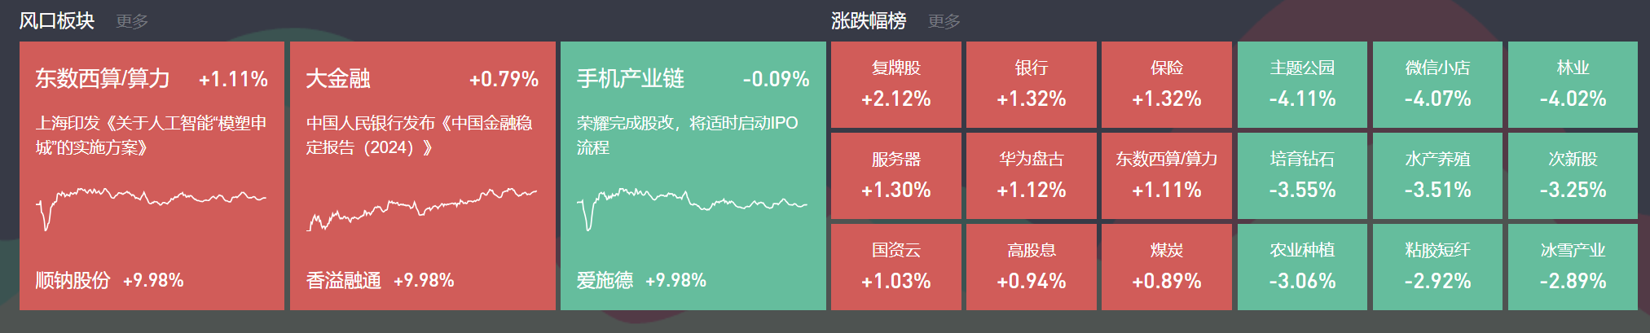
Task: View the 东数西算/算力 intraday trend chart
Action: (x=152, y=205)
